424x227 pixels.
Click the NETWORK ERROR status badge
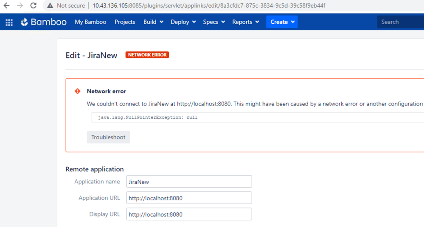pos(147,55)
